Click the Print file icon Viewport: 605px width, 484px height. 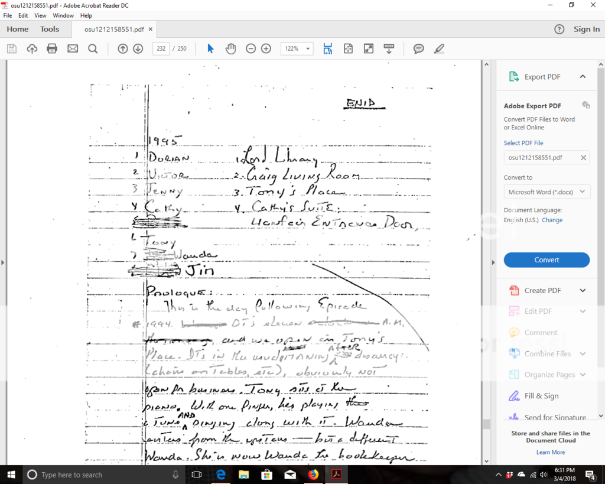tap(52, 48)
